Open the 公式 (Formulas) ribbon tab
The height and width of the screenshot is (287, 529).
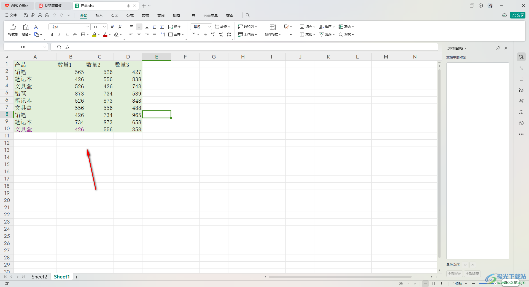click(x=130, y=15)
